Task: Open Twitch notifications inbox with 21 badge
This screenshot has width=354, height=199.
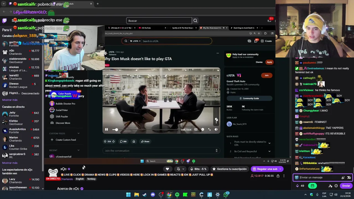Action: click(269, 20)
